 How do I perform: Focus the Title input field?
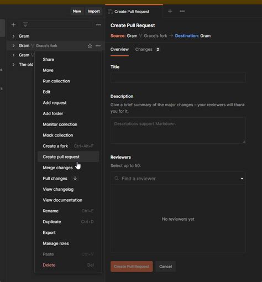click(x=178, y=77)
